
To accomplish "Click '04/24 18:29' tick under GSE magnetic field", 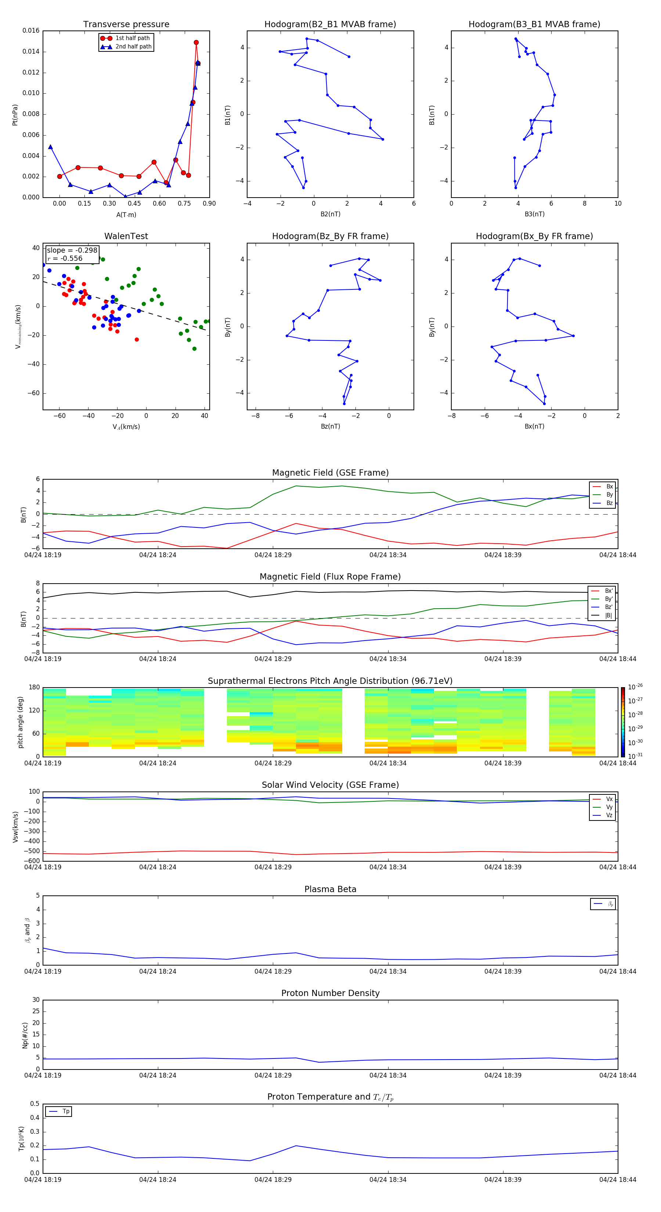I will tap(273, 555).
